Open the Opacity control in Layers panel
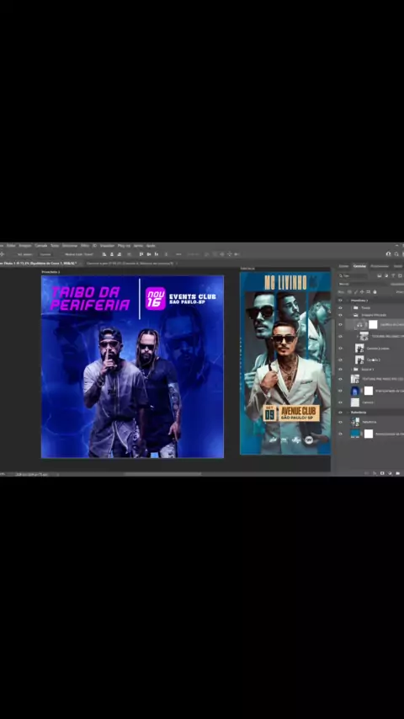The width and height of the screenshot is (404, 719). click(397, 284)
